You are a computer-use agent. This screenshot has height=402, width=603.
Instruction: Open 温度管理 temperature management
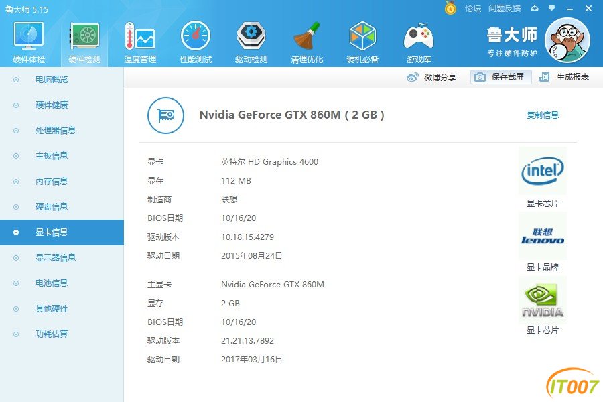coord(140,42)
